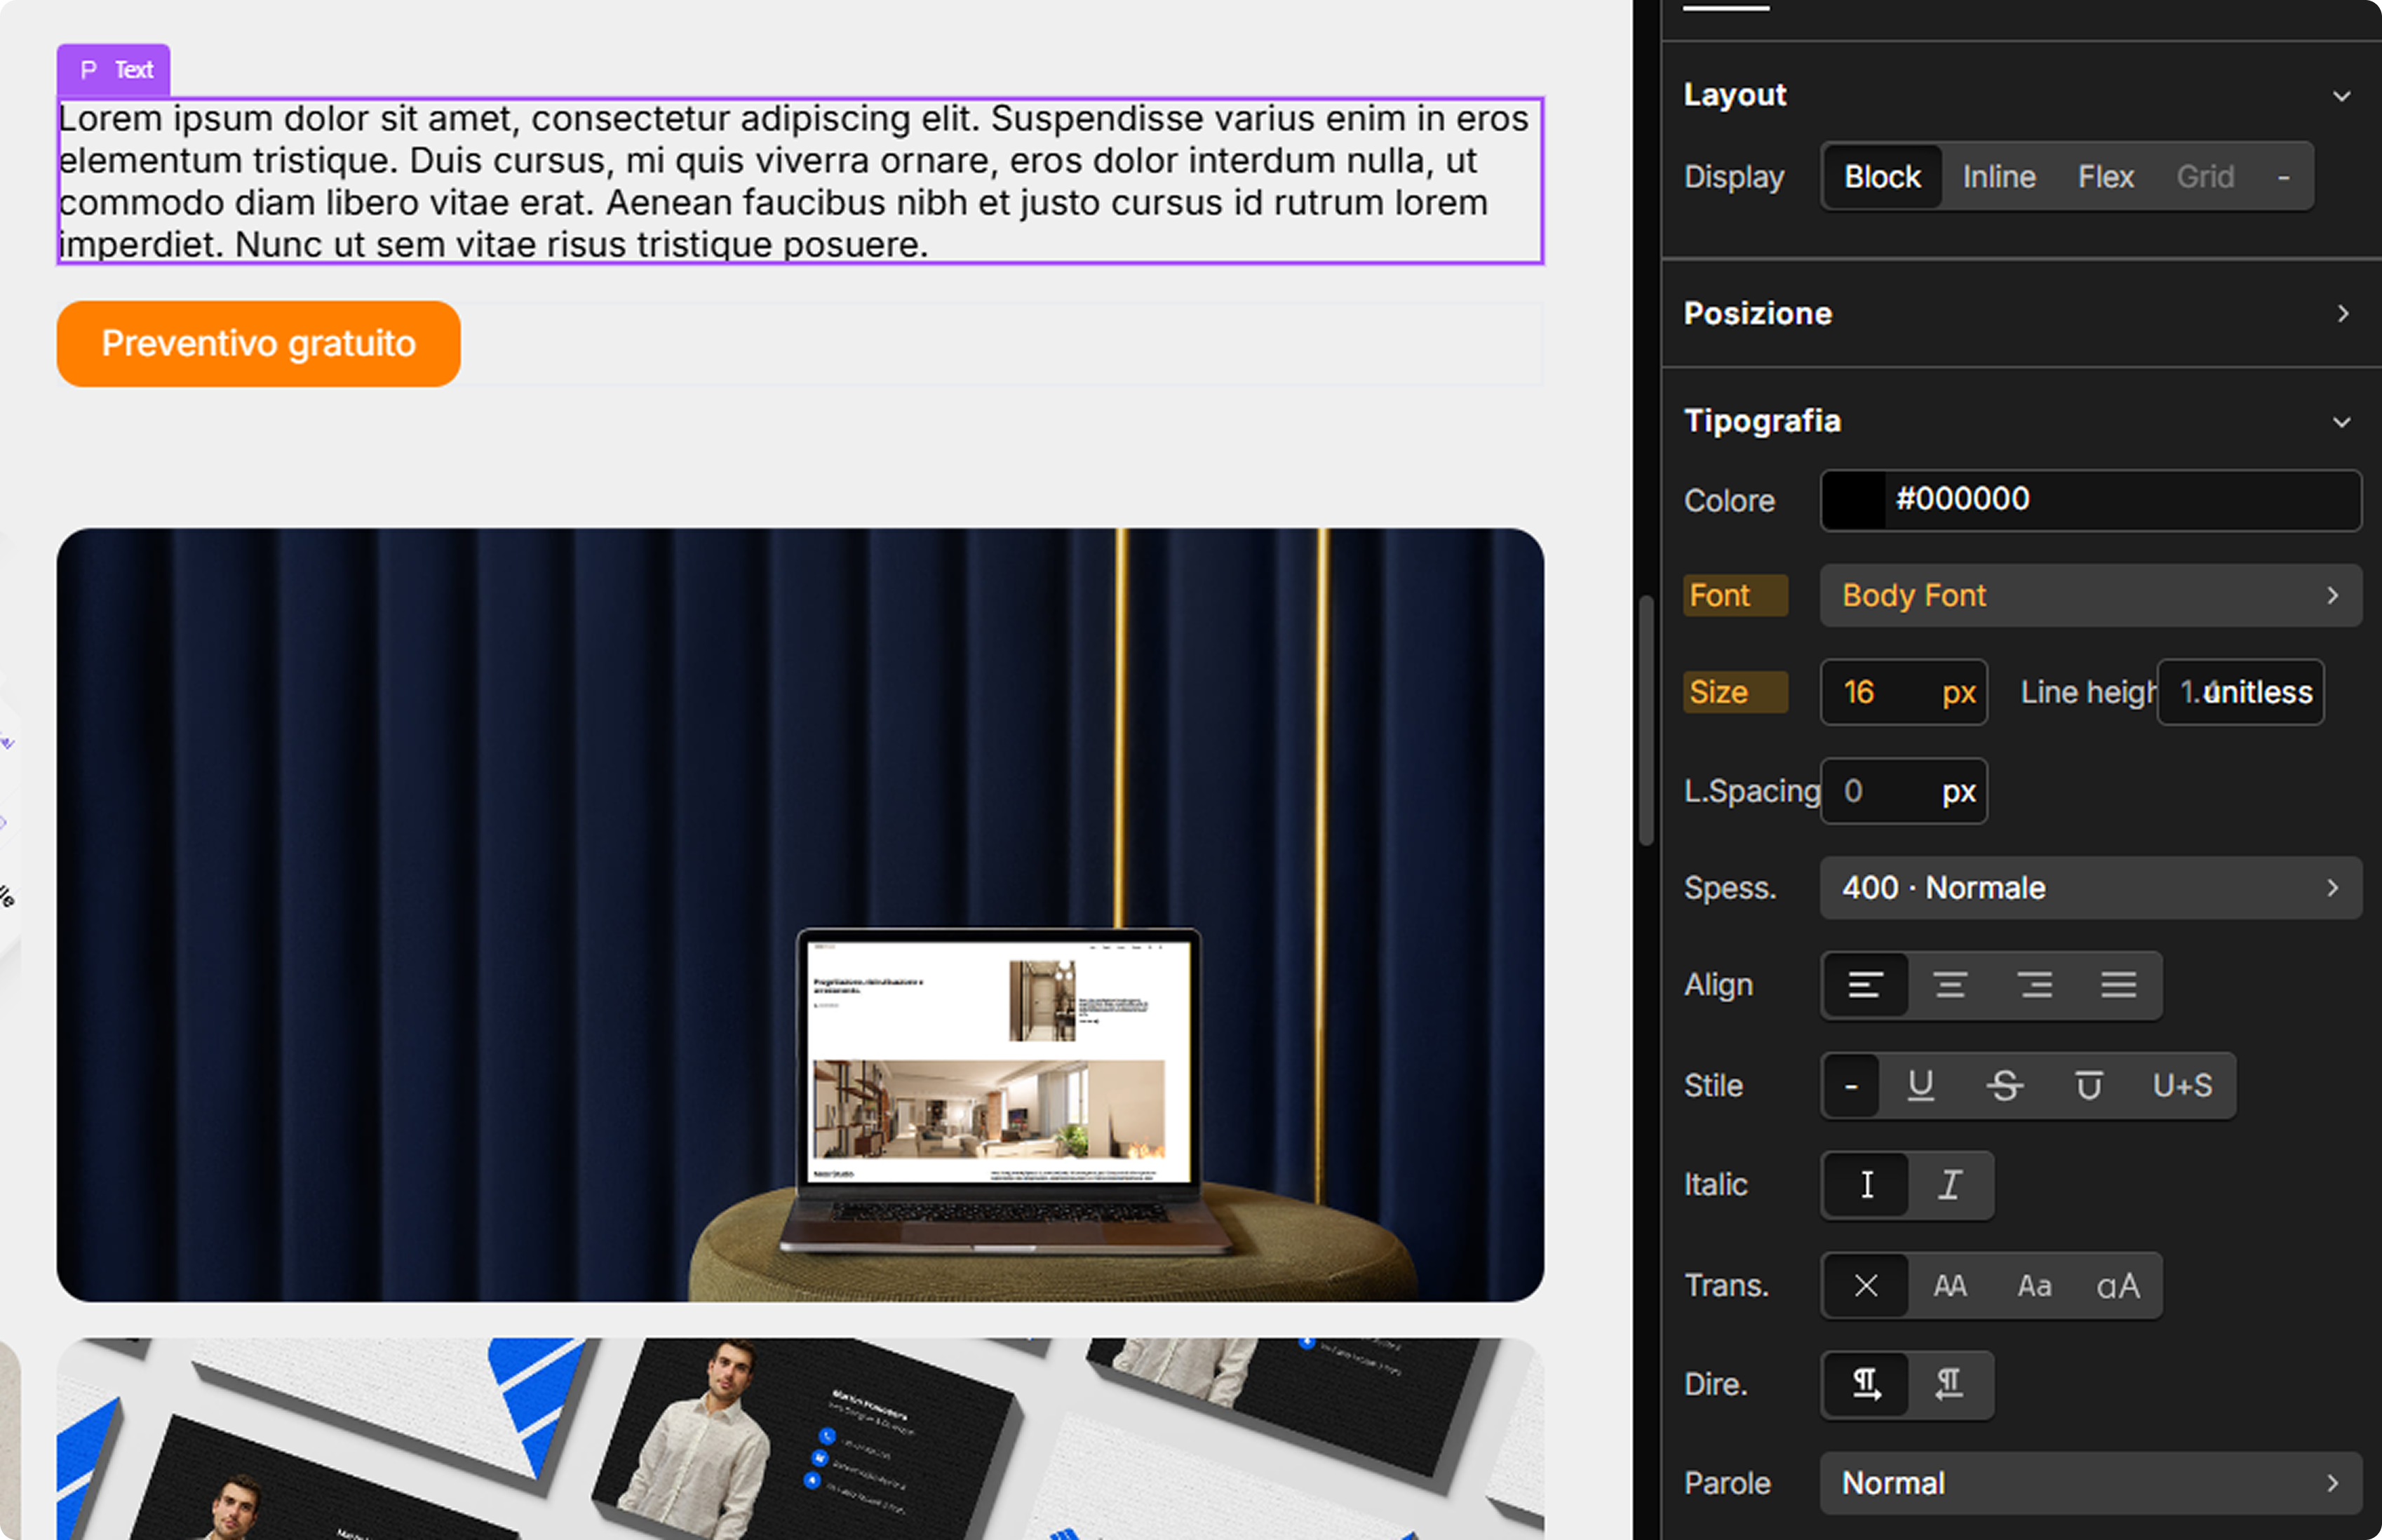Click the P Text element tag

114,70
